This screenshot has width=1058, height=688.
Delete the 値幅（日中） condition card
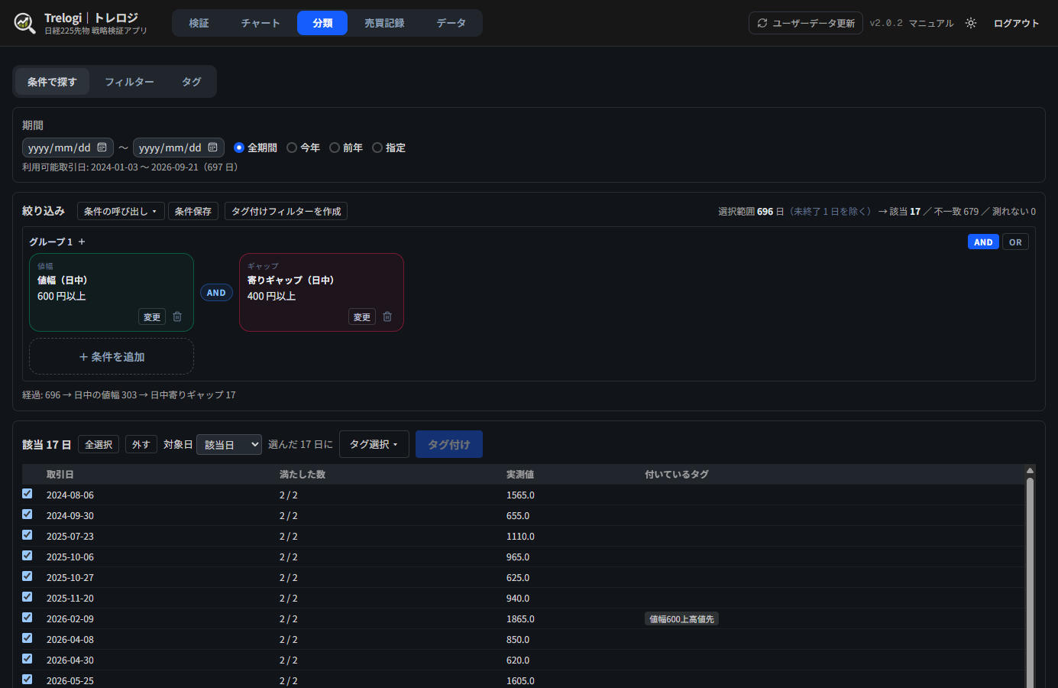177,316
